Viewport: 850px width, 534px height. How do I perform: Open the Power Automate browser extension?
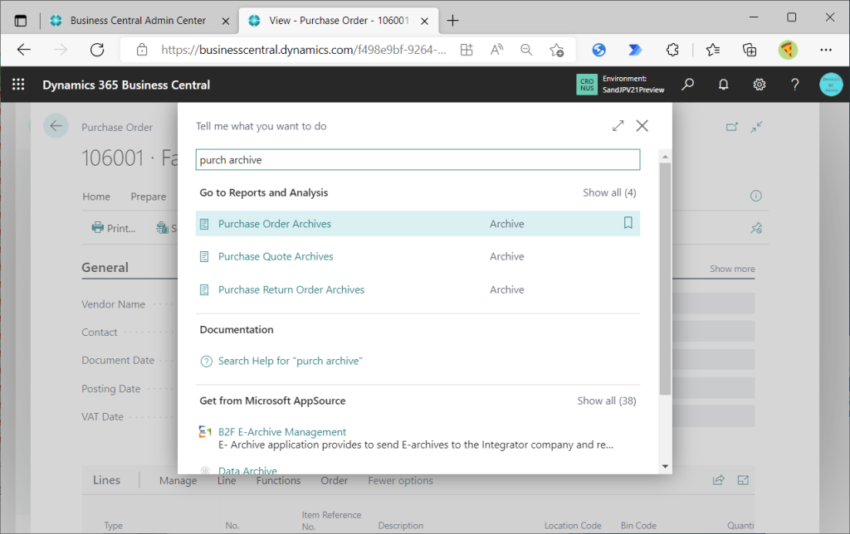click(635, 50)
